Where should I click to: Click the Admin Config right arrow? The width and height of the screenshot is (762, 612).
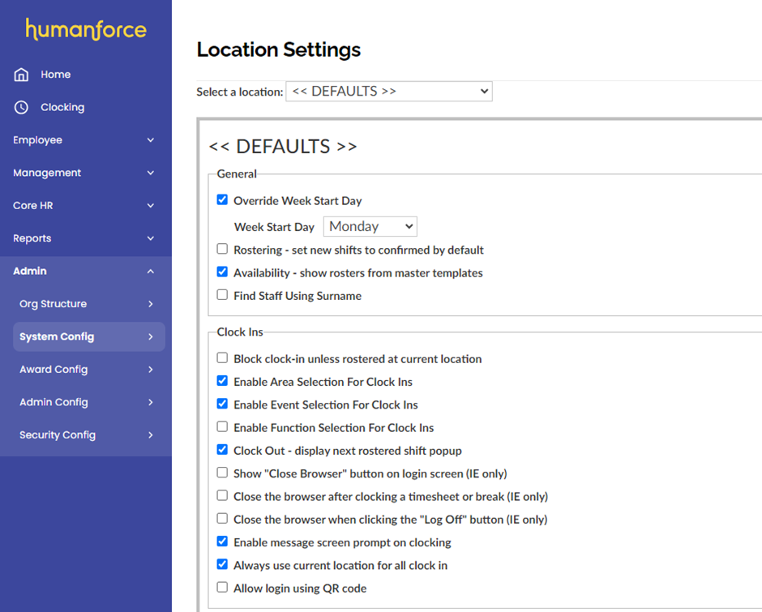151,402
